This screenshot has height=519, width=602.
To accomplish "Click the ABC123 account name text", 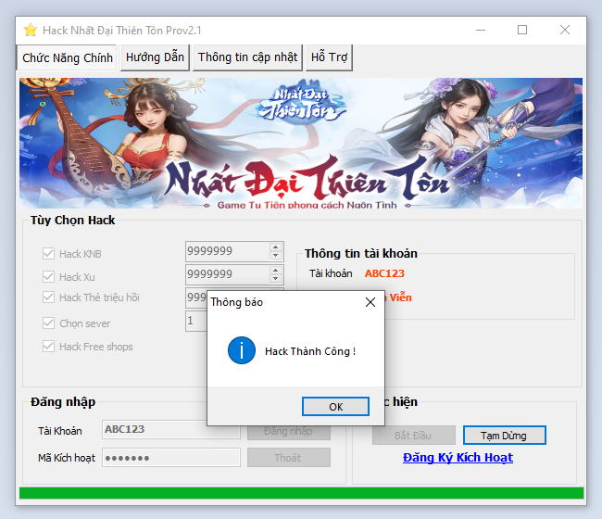I will (384, 273).
